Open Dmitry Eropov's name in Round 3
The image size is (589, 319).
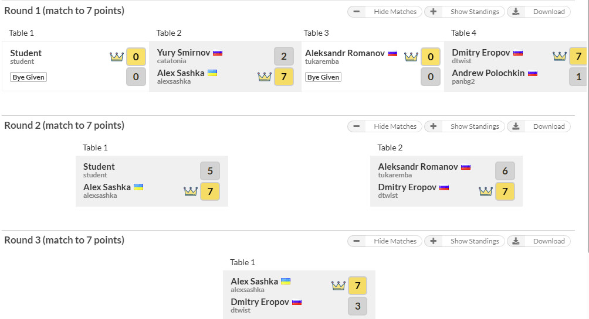tap(260, 302)
